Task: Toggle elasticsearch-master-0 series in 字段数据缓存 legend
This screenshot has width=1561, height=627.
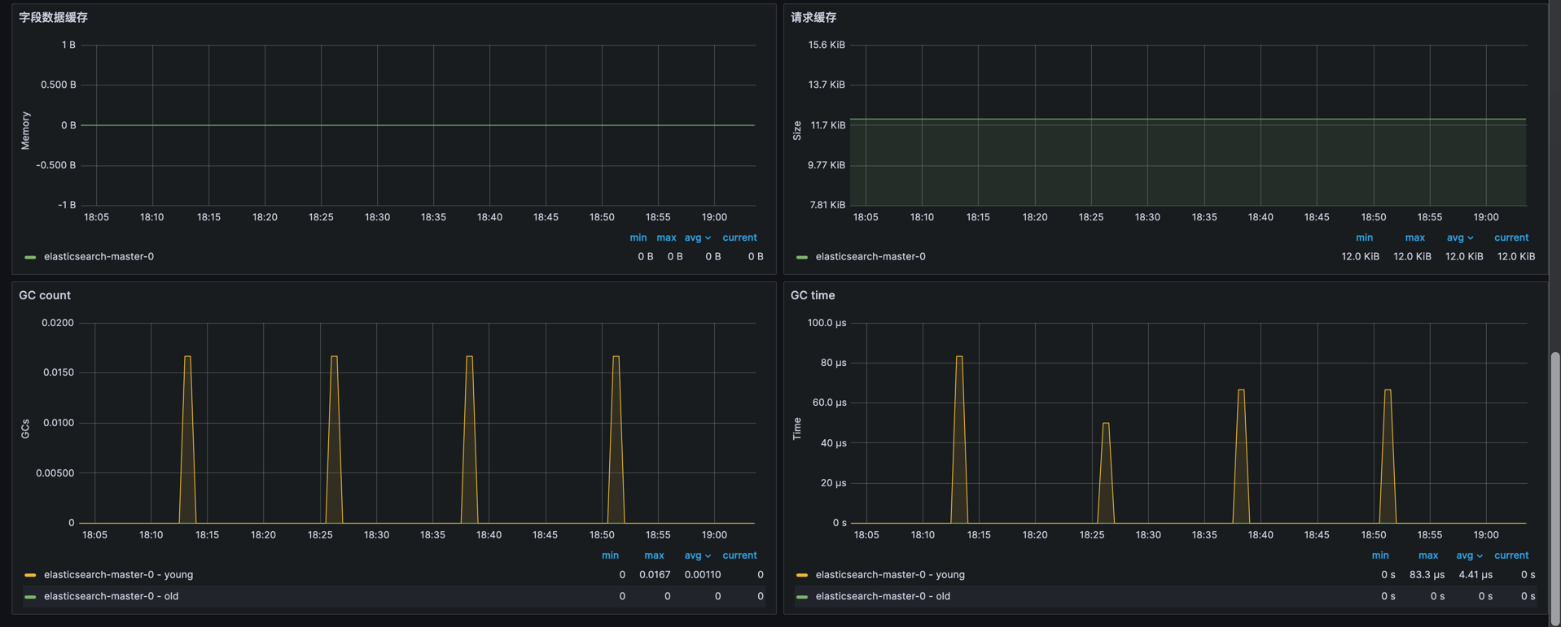Action: tap(99, 256)
